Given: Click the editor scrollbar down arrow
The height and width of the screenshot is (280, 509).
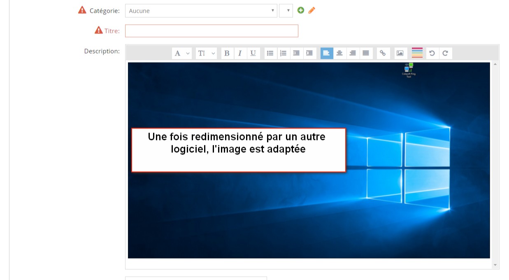Looking at the screenshot, I should (495, 265).
